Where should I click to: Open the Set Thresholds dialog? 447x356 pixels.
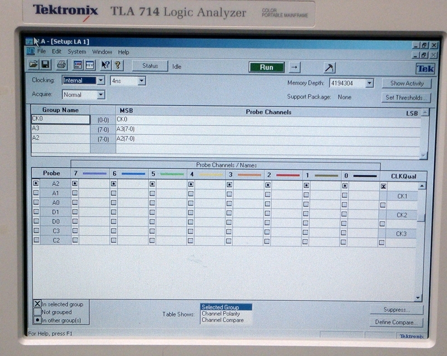pyautogui.click(x=406, y=97)
